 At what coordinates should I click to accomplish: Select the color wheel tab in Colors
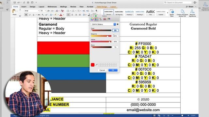click(92, 19)
